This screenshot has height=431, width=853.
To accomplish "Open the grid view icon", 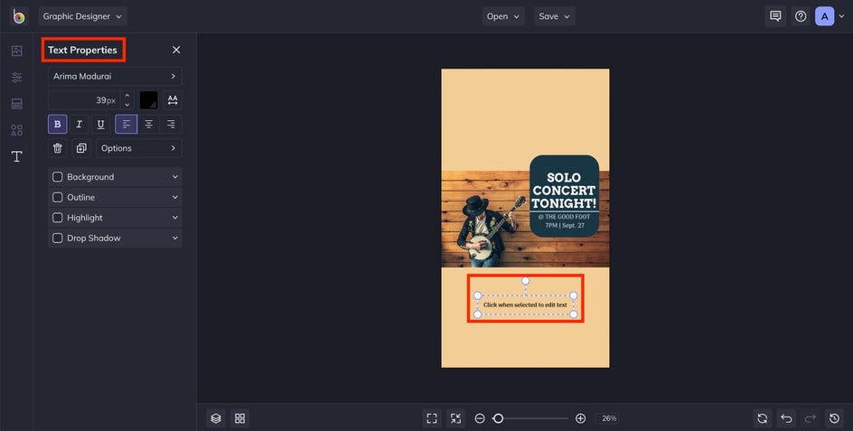I will 240,418.
